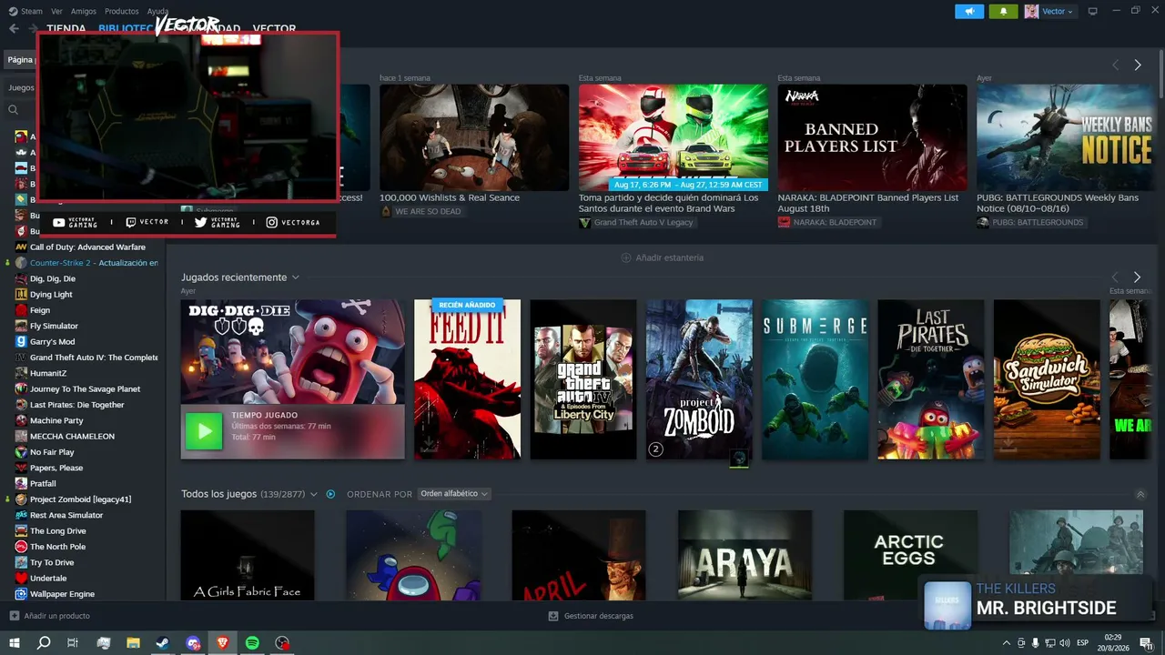Viewport: 1165px width, 655px height.
Task: Show next news items with the right arrow
Action: click(1138, 65)
